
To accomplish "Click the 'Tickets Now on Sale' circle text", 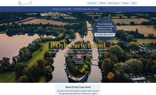I will [x=105, y=29].
